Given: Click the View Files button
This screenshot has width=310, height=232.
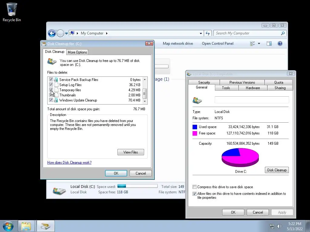Looking at the screenshot, I should [131, 152].
